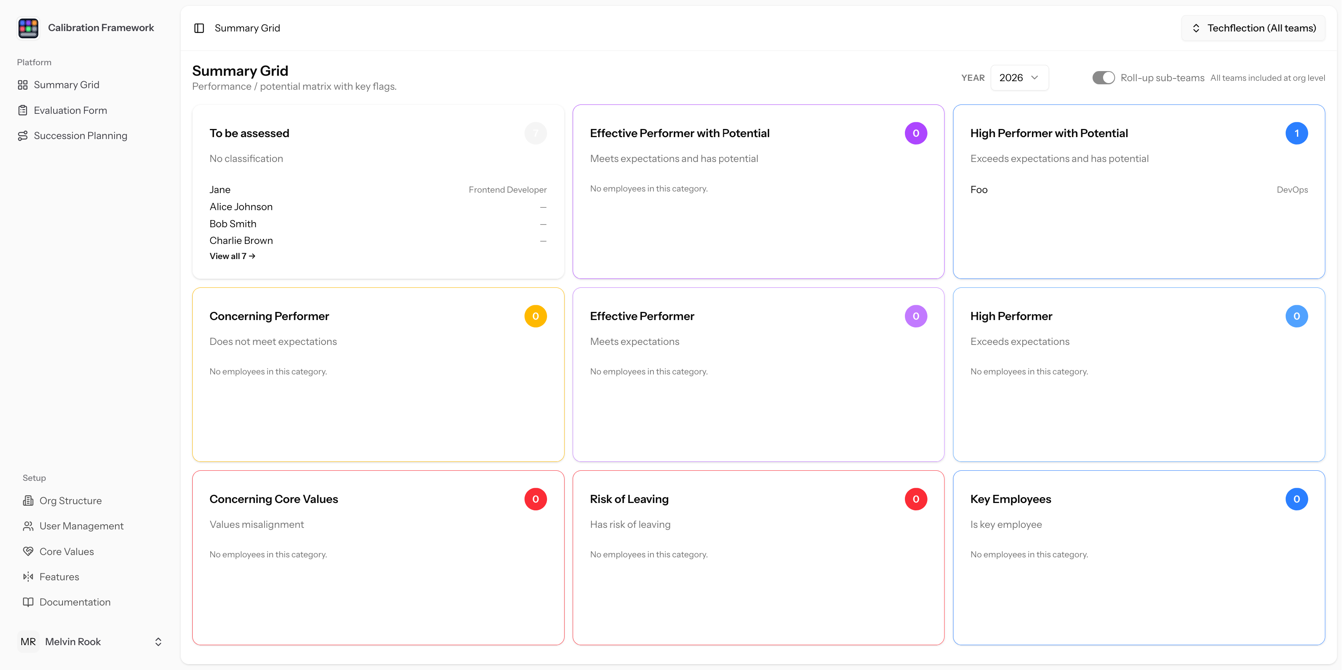Click the To be assessed card heading
Viewport: 1342px width, 670px height.
tap(249, 133)
